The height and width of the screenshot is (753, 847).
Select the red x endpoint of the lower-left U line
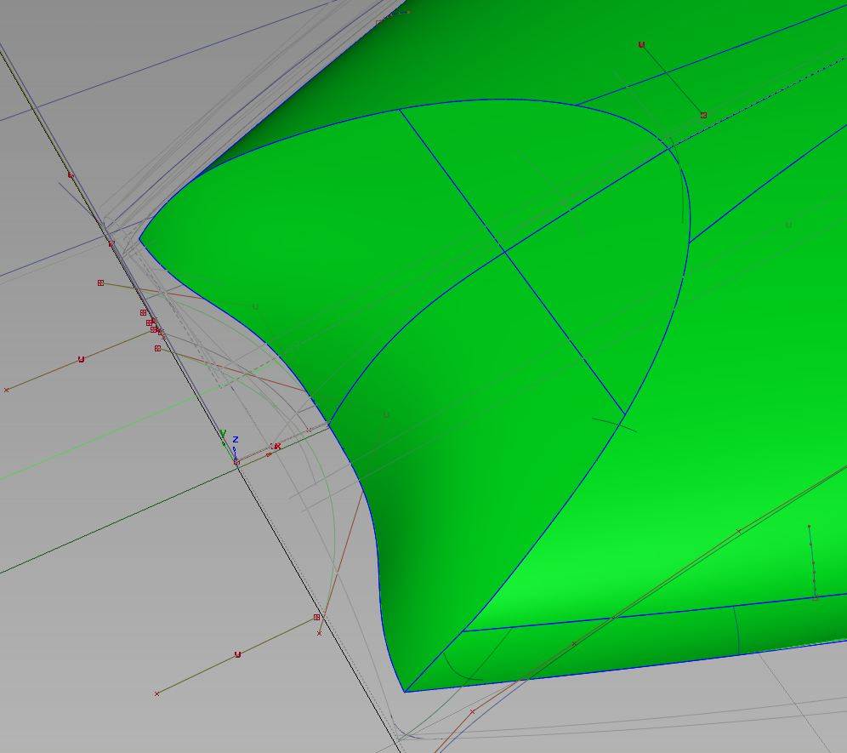[x=156, y=694]
